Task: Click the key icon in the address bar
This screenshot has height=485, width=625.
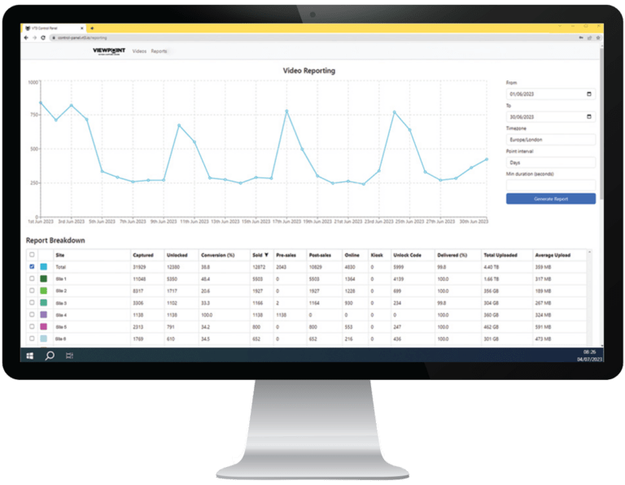Action: (x=581, y=38)
